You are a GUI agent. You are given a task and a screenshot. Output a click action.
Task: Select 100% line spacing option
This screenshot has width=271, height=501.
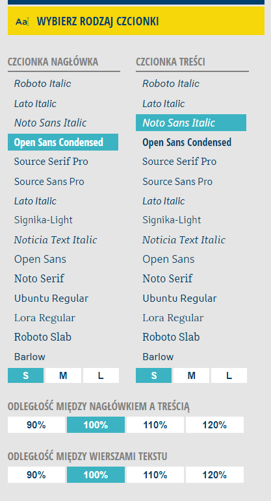tap(96, 475)
